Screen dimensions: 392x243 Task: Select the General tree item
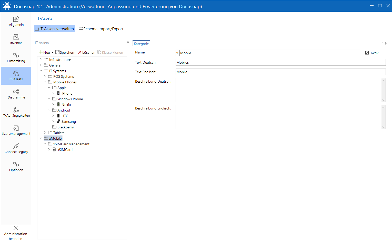coord(55,65)
